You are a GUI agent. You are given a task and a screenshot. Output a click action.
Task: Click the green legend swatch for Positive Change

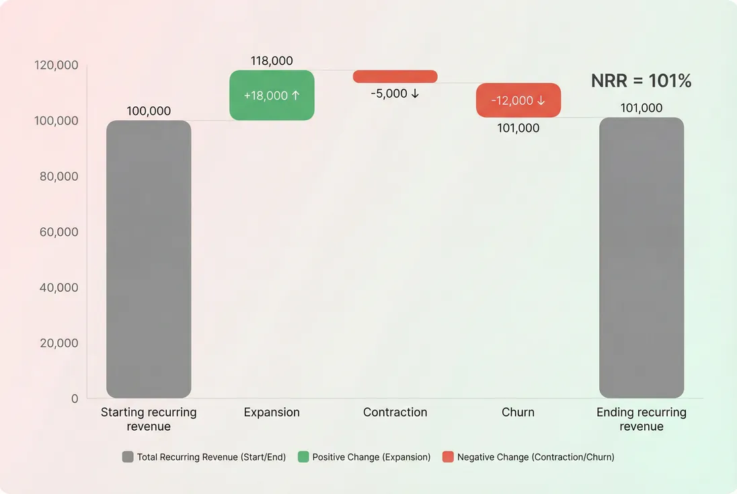tap(305, 456)
